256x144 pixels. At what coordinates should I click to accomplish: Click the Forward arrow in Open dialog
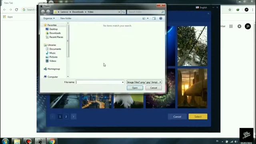[48, 12]
